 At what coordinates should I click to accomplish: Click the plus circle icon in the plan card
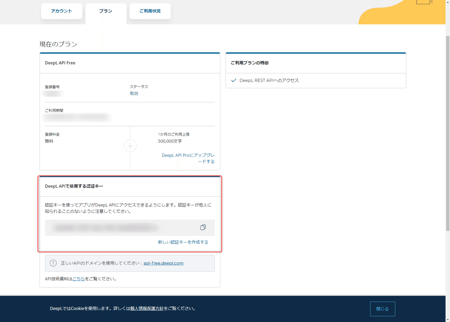coord(130,146)
